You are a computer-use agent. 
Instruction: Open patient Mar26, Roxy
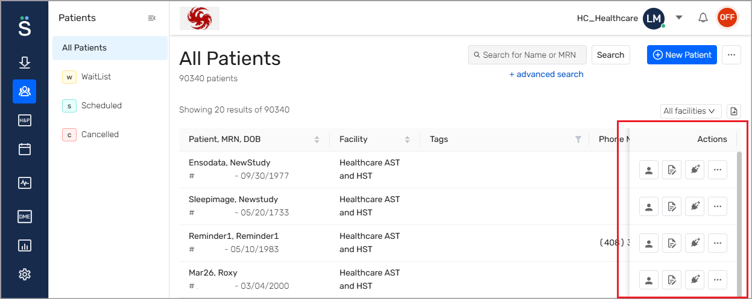[x=213, y=273]
